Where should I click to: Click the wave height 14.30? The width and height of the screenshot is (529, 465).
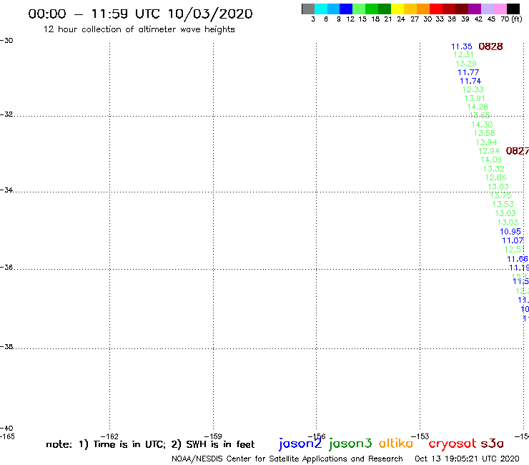(x=482, y=124)
